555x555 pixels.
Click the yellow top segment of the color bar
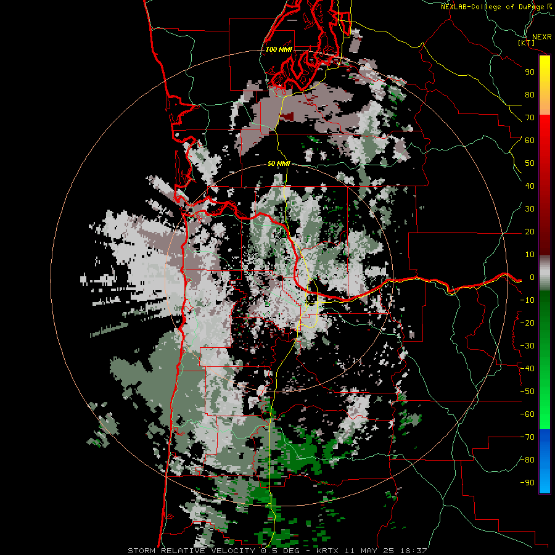(545, 85)
